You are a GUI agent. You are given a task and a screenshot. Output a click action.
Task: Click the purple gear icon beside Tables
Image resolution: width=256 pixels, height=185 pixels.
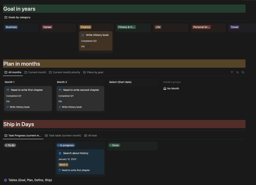[x=5, y=180]
